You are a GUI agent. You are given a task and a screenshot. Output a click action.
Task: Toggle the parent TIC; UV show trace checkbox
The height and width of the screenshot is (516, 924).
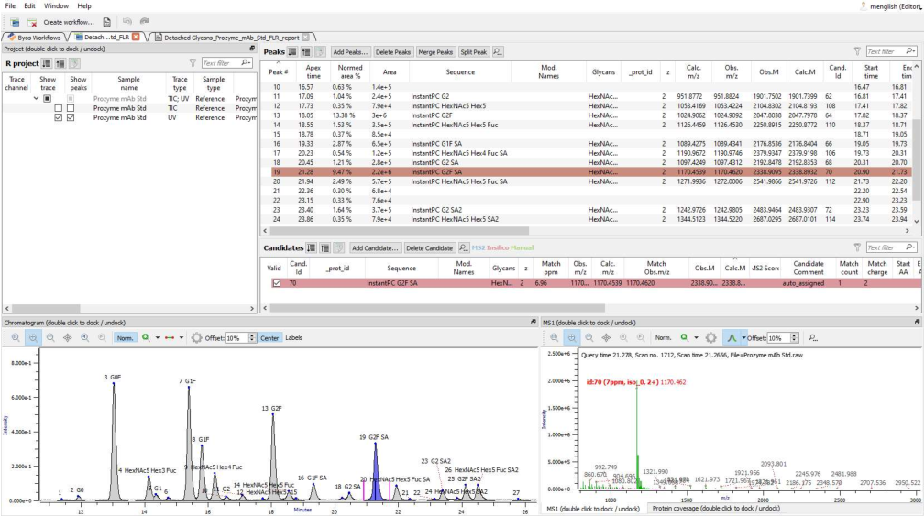48,99
